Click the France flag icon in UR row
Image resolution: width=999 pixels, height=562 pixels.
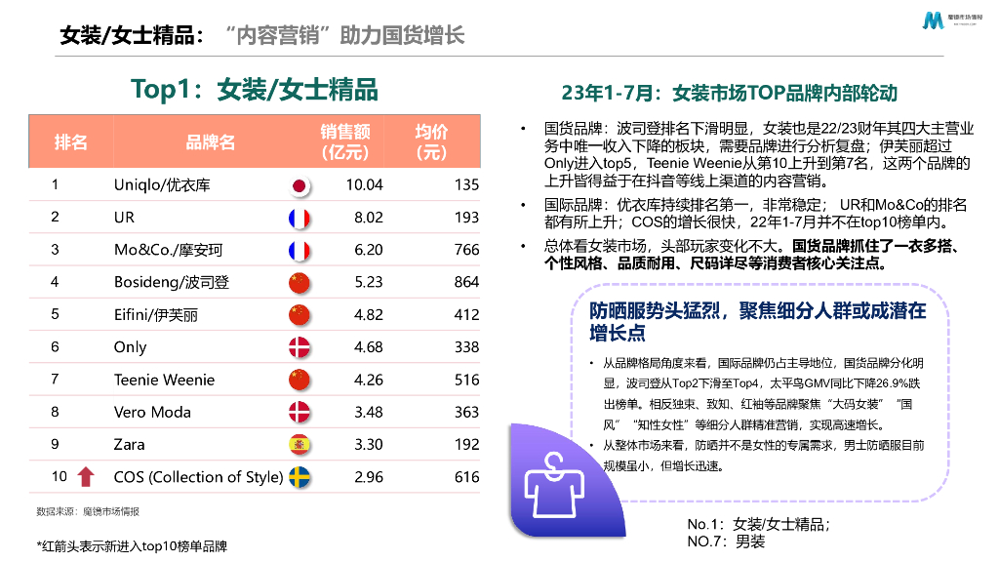pyautogui.click(x=299, y=219)
